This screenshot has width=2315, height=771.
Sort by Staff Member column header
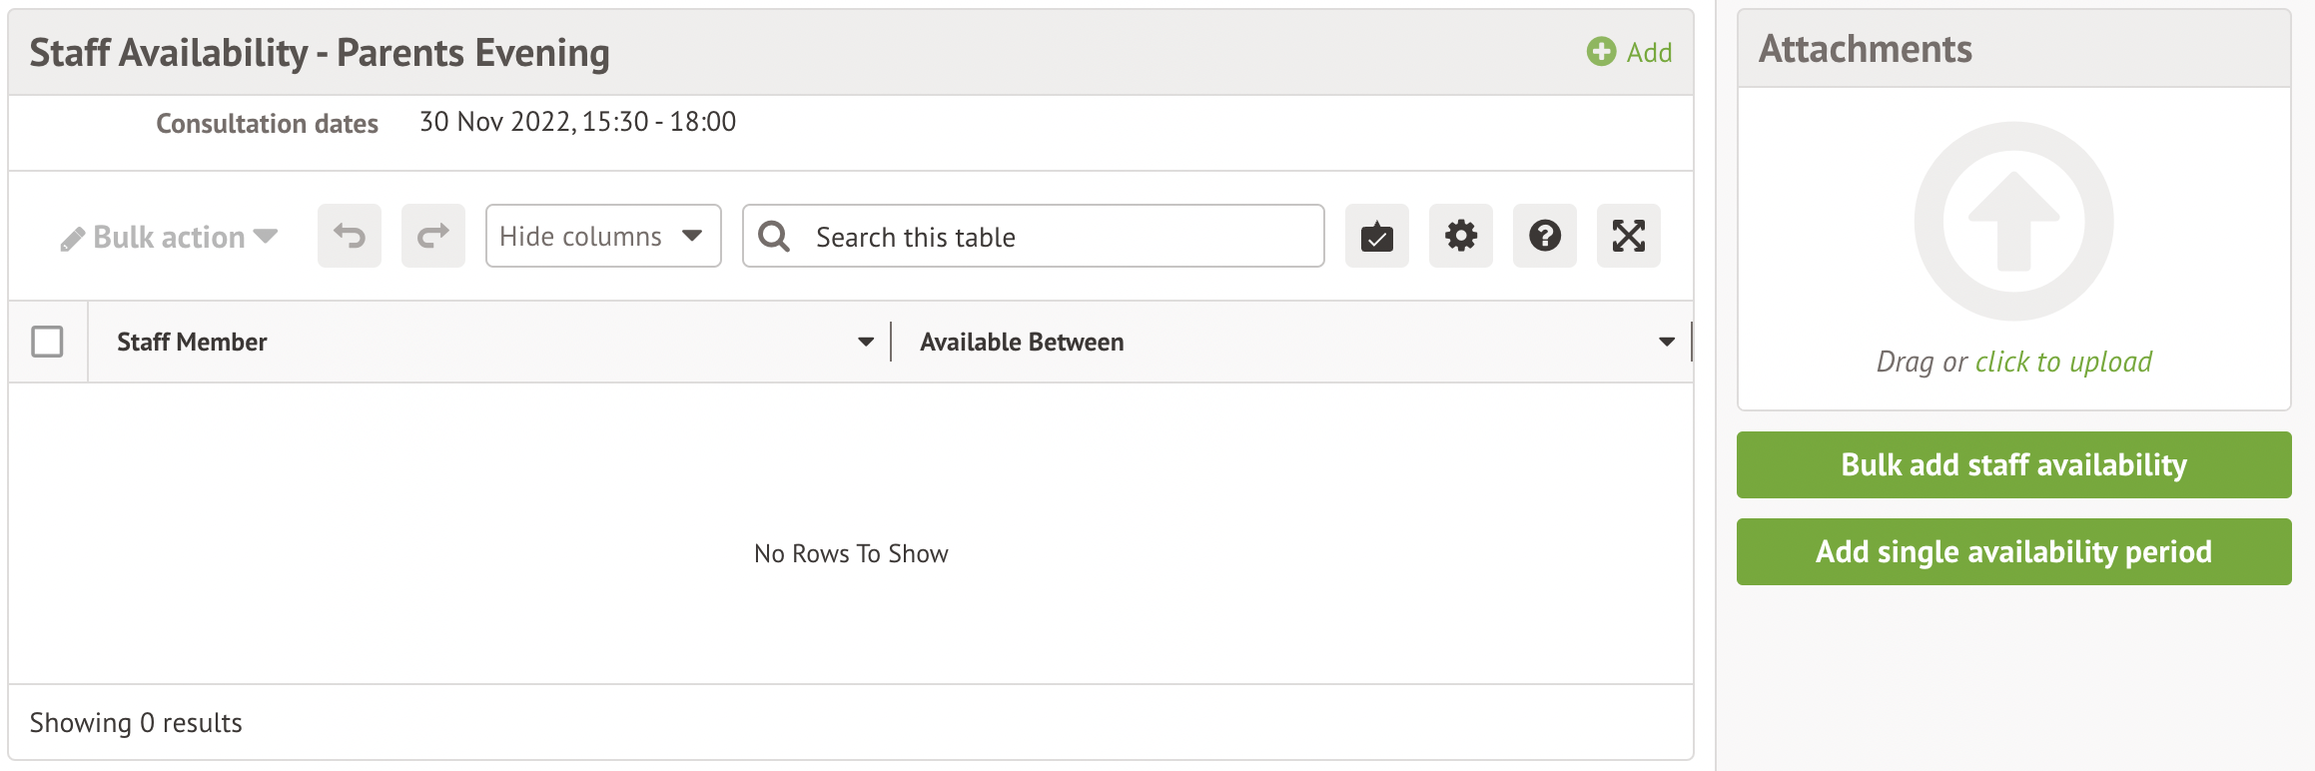[x=192, y=342]
